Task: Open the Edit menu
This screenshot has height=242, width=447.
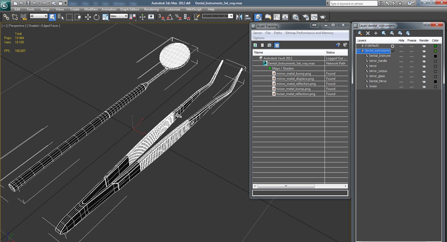Action: coord(17,9)
